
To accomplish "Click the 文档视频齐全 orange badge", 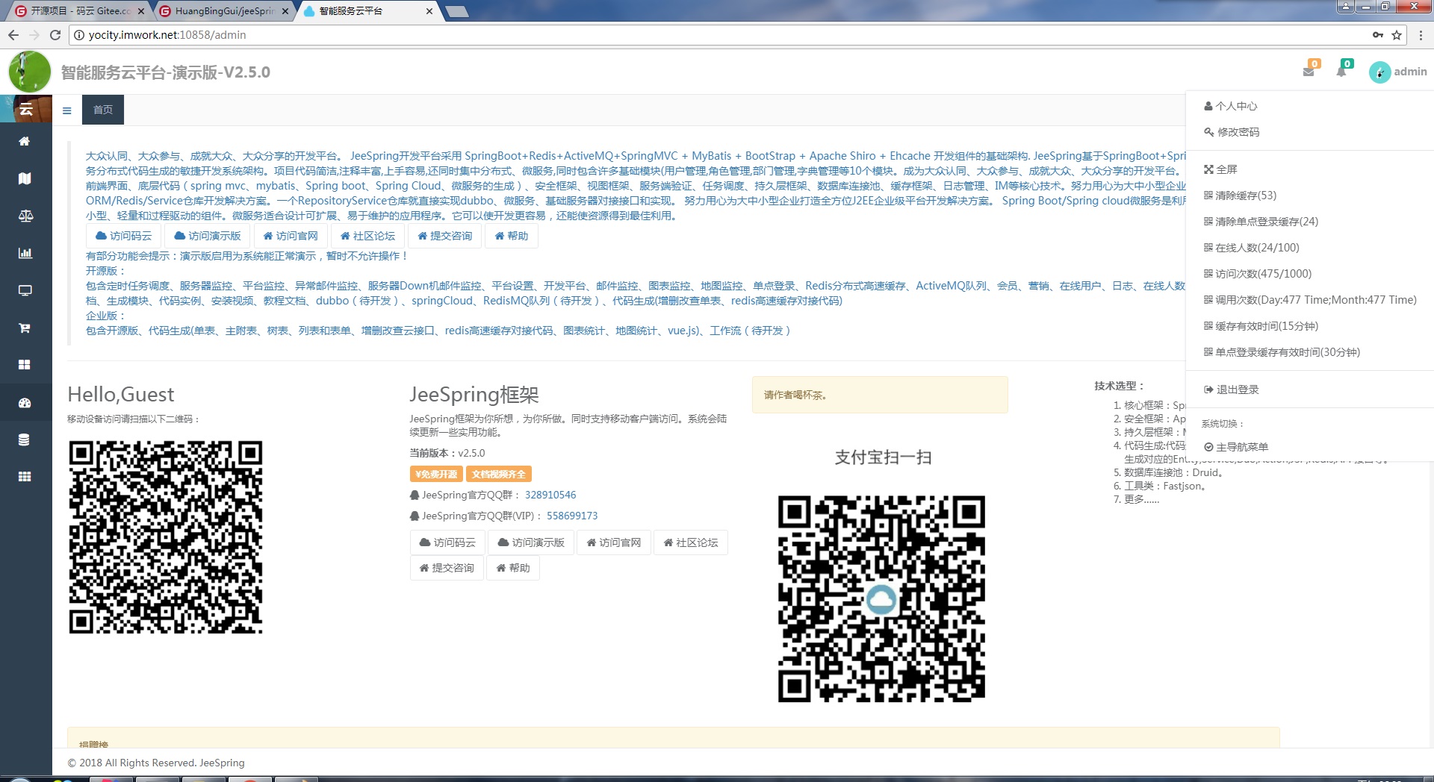I will pos(499,474).
